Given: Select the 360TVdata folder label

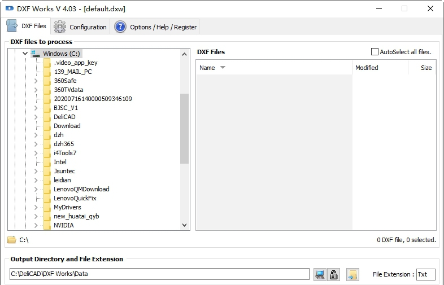Looking at the screenshot, I should click(68, 90).
